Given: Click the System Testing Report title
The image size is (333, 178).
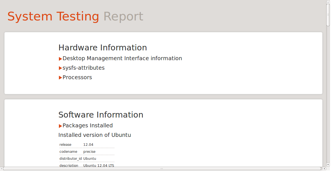Looking at the screenshot, I should (x=75, y=17).
